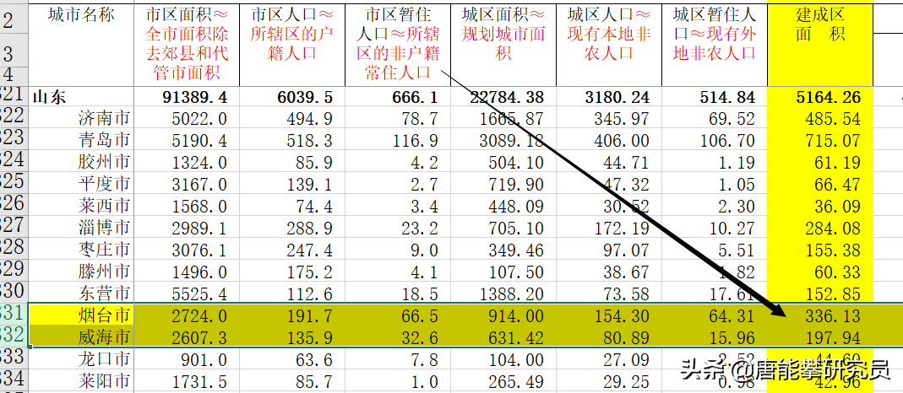Click the 城区面积 column header cell
This screenshot has width=903, height=393.
pyautogui.click(x=503, y=42)
